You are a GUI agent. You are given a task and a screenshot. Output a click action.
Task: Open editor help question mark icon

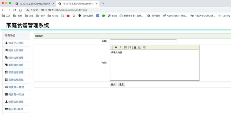click(x=145, y=47)
